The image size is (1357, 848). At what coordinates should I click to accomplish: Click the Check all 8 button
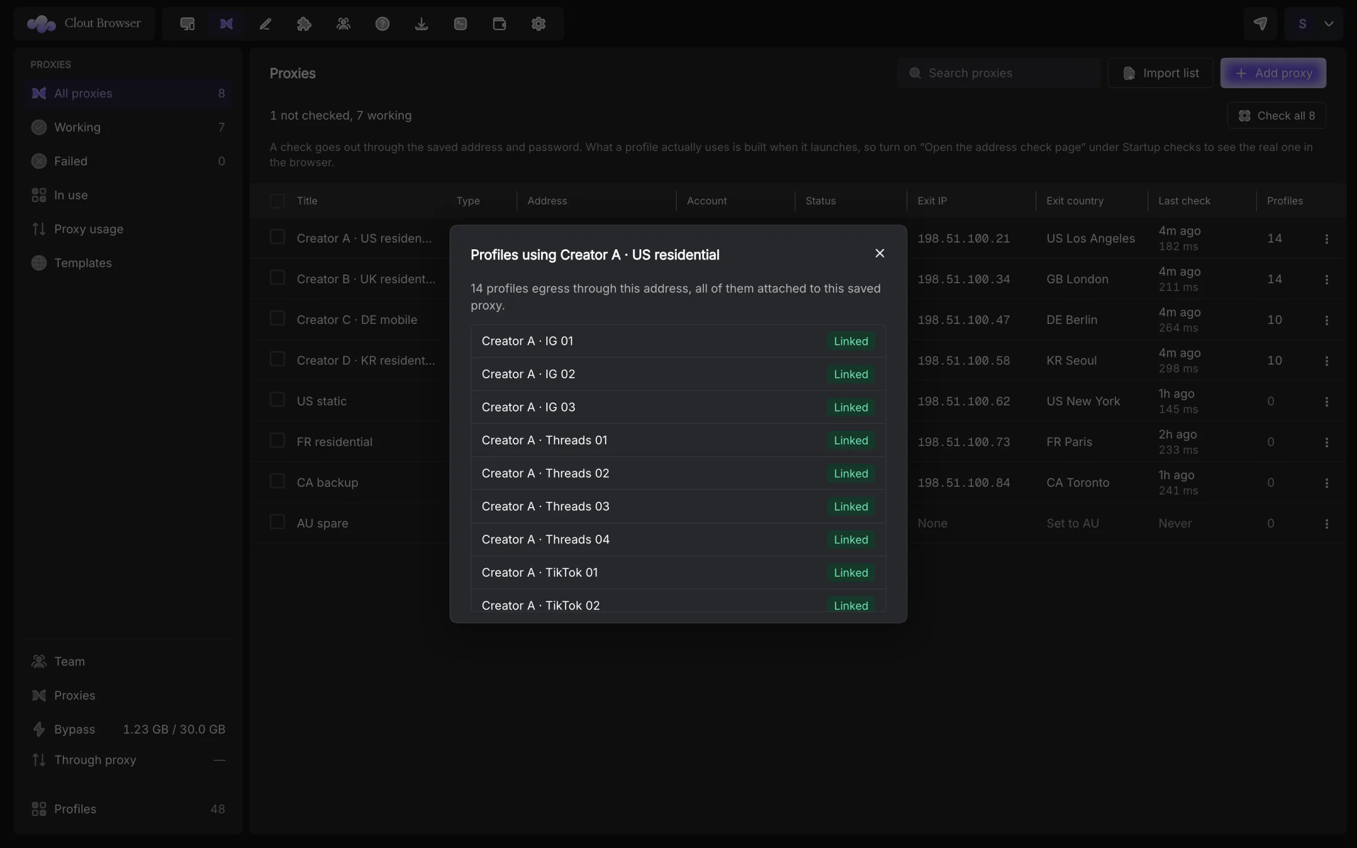[1276, 115]
